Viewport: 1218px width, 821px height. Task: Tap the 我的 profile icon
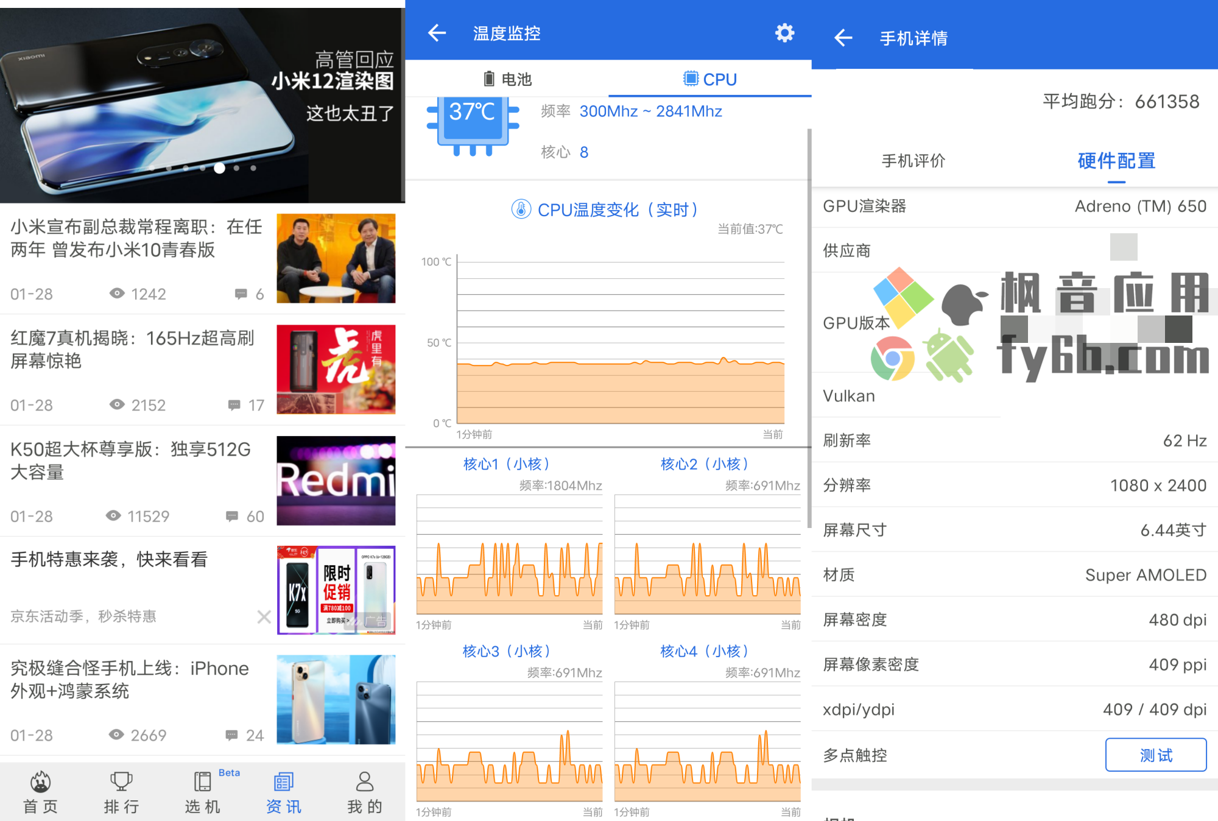365,781
